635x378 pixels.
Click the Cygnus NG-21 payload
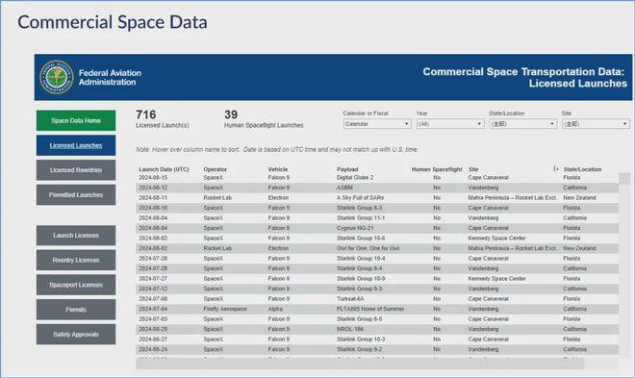[355, 228]
